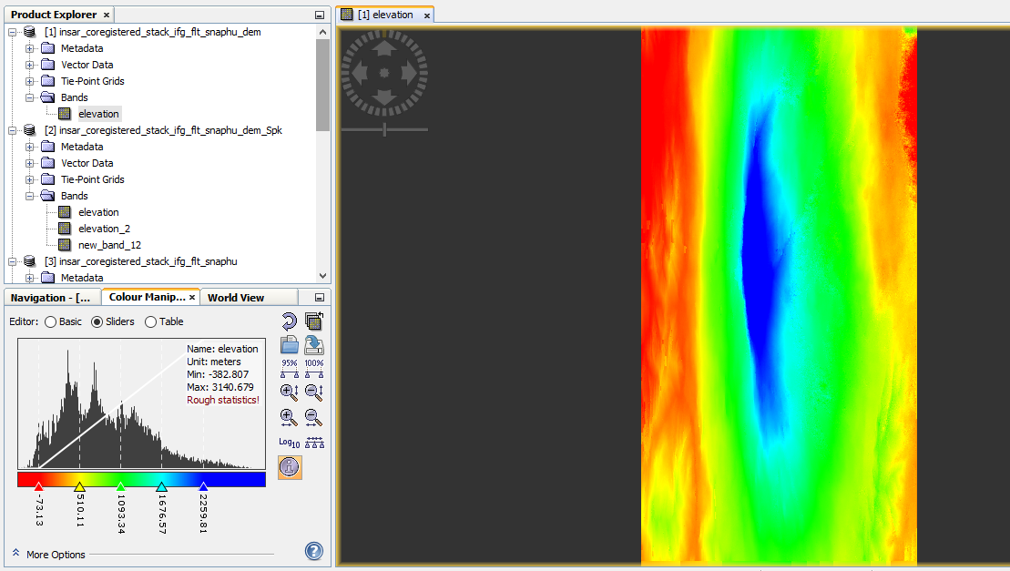Reset colour palette to defaults

point(289,321)
